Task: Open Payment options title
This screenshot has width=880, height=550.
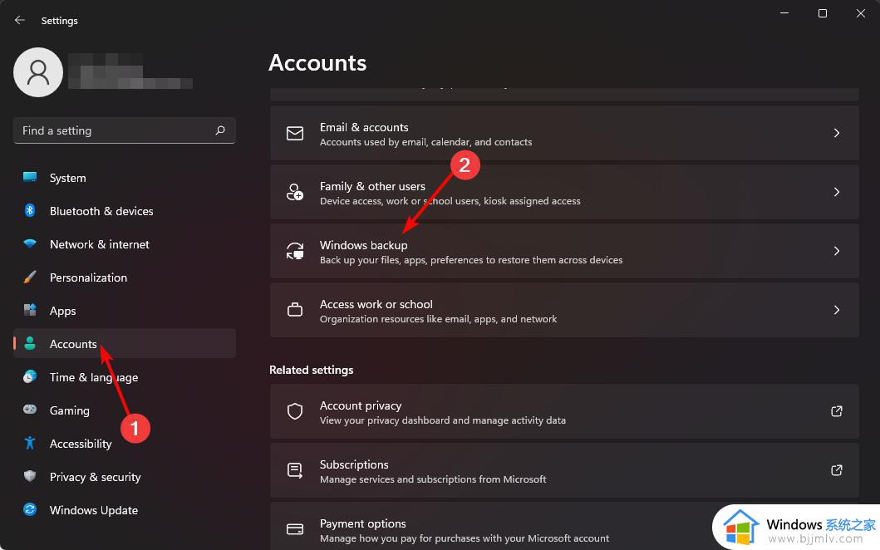Action: [x=362, y=523]
